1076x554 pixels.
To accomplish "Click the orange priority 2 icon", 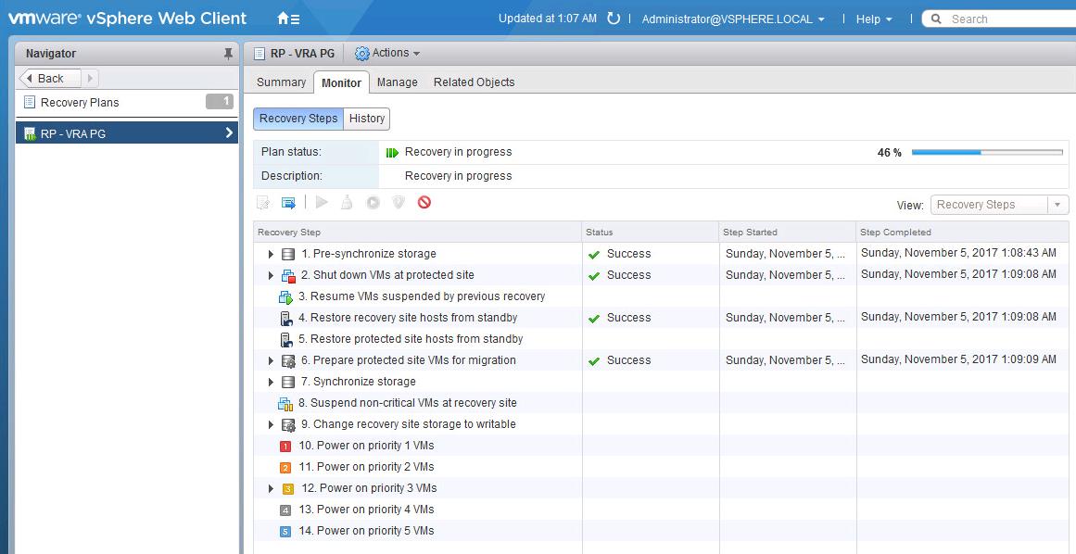I will pyautogui.click(x=285, y=468).
